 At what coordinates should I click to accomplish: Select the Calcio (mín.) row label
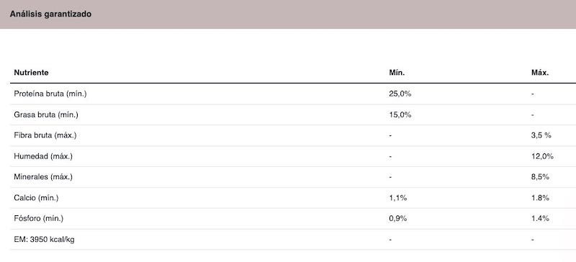pos(37,198)
